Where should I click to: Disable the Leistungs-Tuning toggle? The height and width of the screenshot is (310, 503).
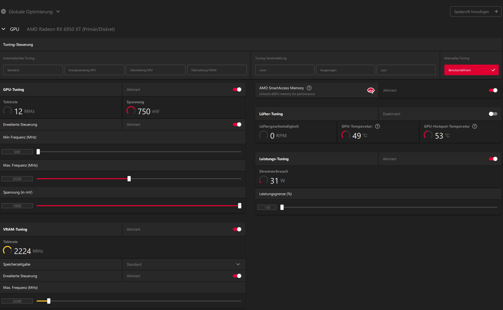coord(493,159)
